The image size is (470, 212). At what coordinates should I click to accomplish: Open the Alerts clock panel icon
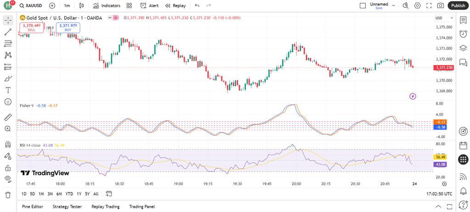(463, 33)
